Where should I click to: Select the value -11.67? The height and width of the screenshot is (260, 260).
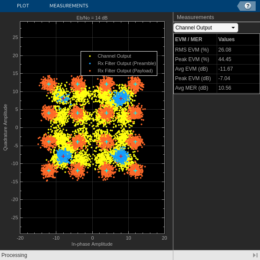[x=225, y=69]
